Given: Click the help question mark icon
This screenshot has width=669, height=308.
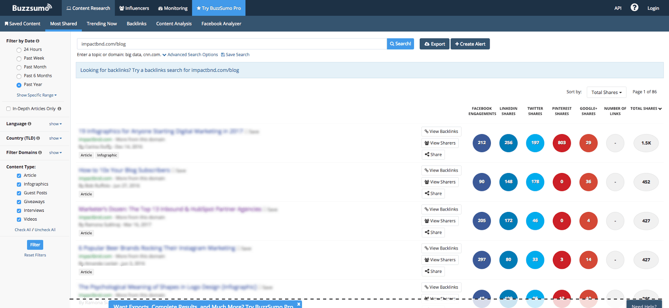Looking at the screenshot, I should pos(634,8).
